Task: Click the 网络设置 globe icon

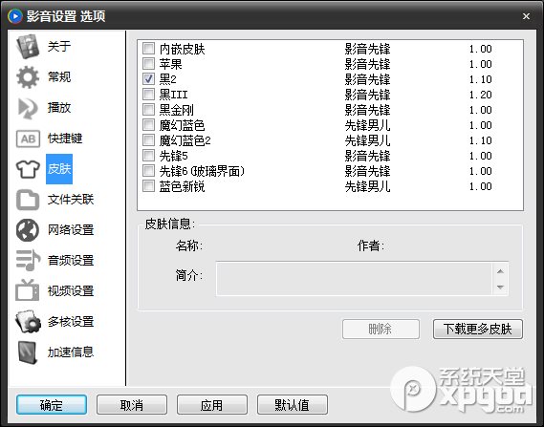Action: [28, 230]
